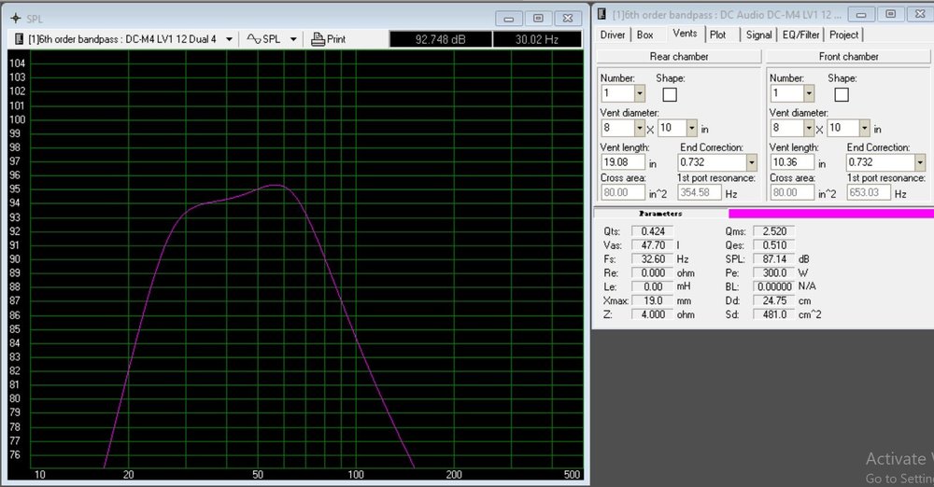Viewport: 934px width, 487px height.
Task: Click the Fs value 32.60
Action: pyautogui.click(x=653, y=259)
